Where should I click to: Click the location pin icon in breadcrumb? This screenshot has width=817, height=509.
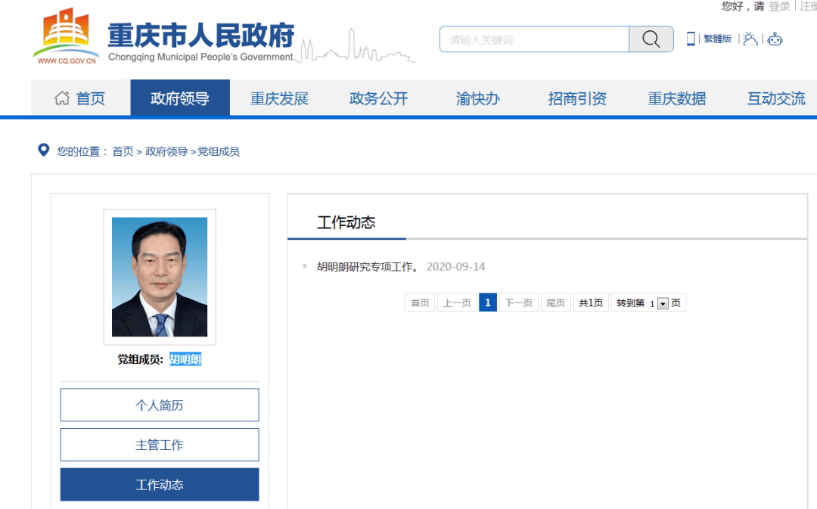click(44, 151)
